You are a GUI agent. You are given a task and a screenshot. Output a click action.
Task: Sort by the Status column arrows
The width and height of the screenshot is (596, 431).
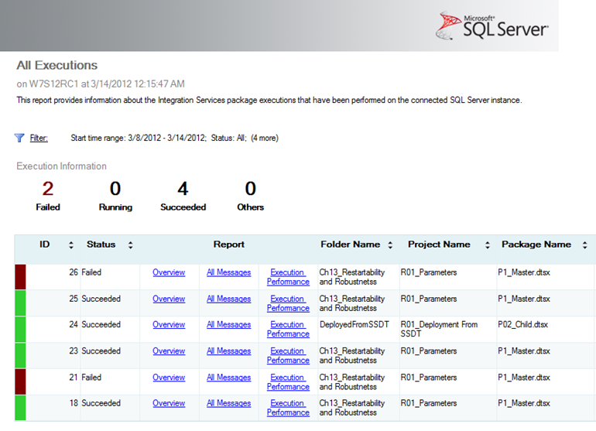[130, 245]
